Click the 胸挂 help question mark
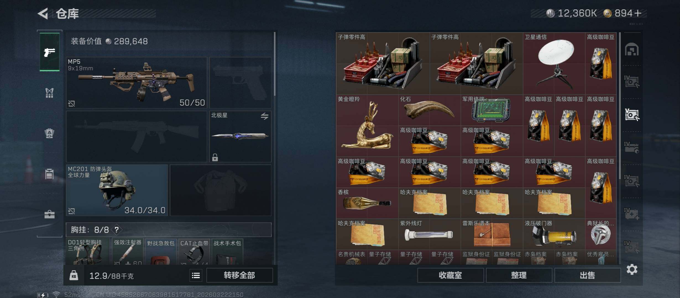 [x=117, y=230]
